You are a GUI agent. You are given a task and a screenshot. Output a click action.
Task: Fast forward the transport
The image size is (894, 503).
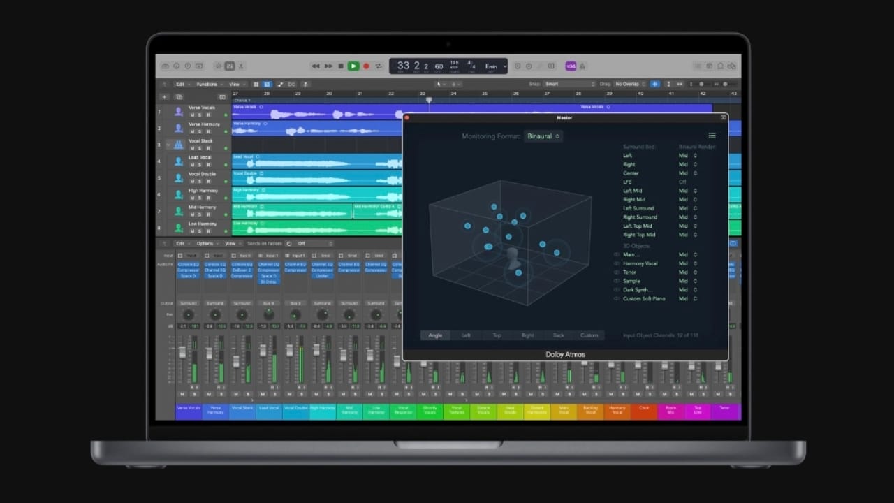[x=328, y=66]
